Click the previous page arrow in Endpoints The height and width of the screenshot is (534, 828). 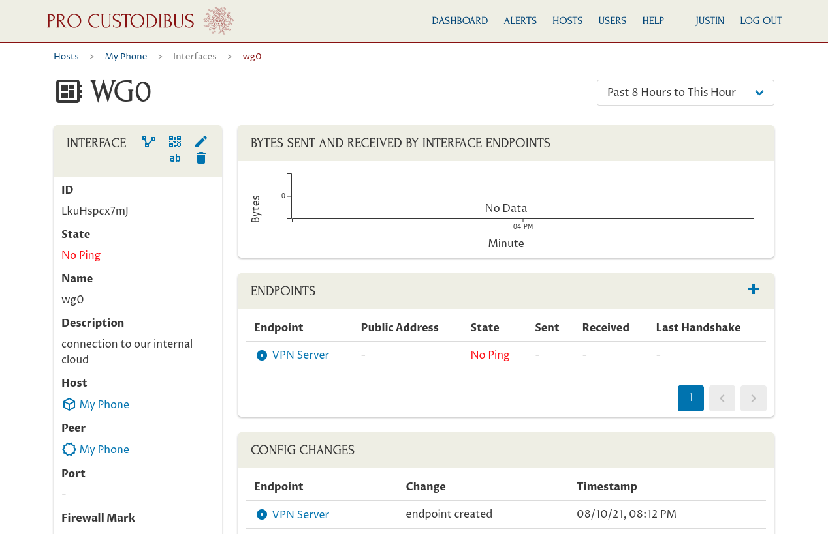pos(722,398)
